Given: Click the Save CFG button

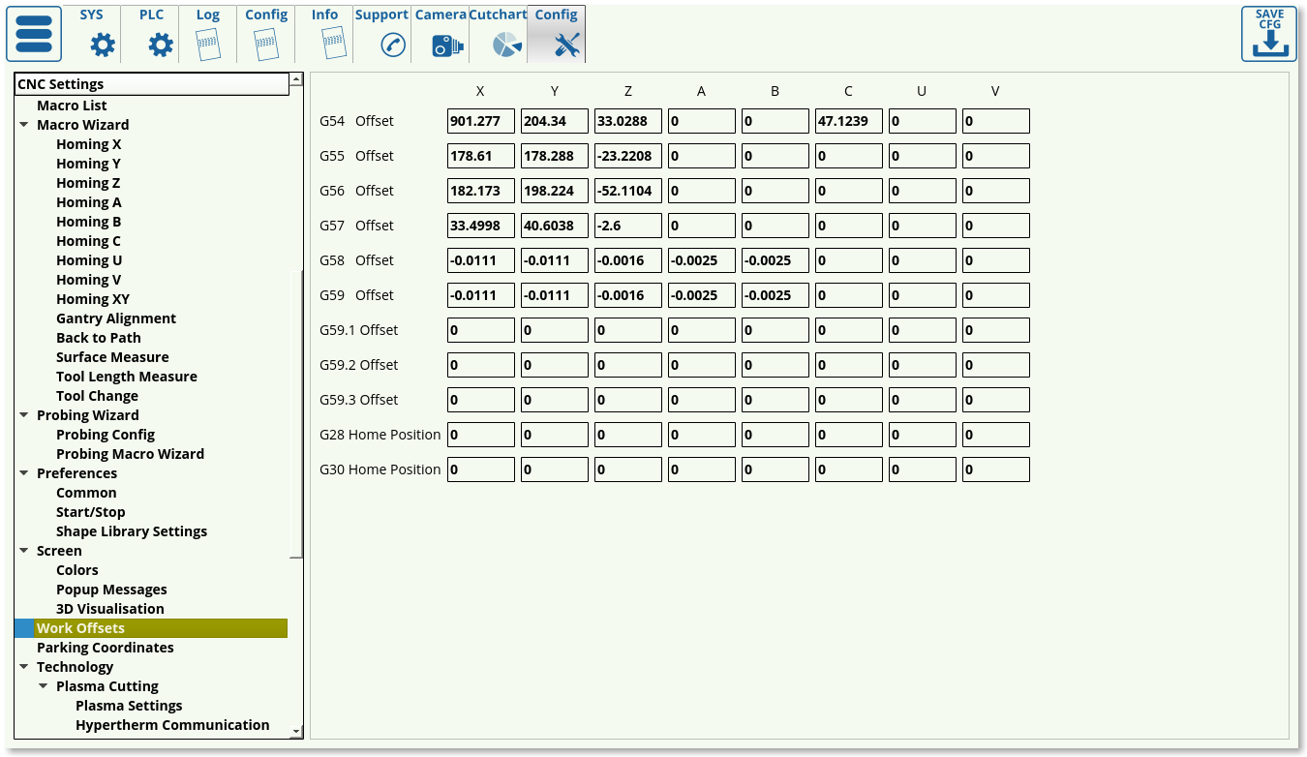Looking at the screenshot, I should point(1268,35).
